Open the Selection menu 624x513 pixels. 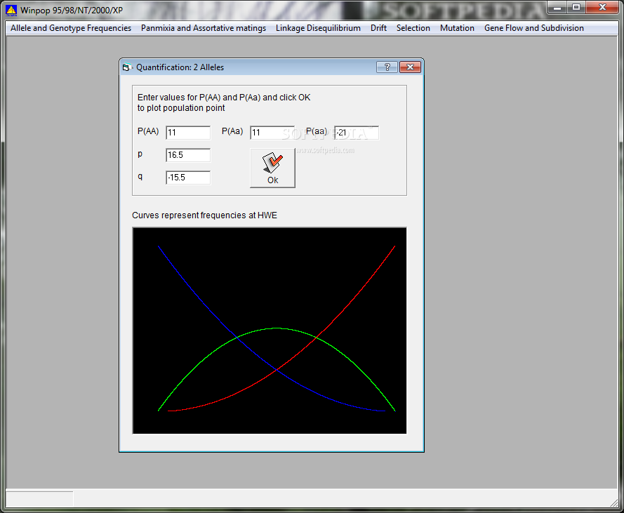pyautogui.click(x=413, y=28)
